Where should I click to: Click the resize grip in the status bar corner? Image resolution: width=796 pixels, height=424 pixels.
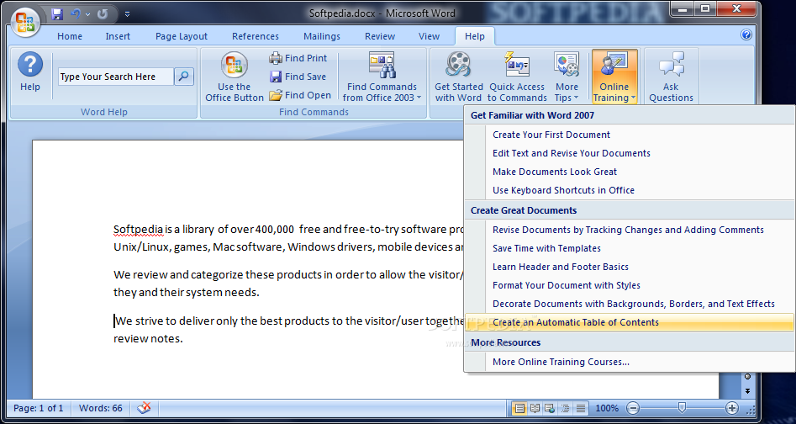click(x=752, y=409)
